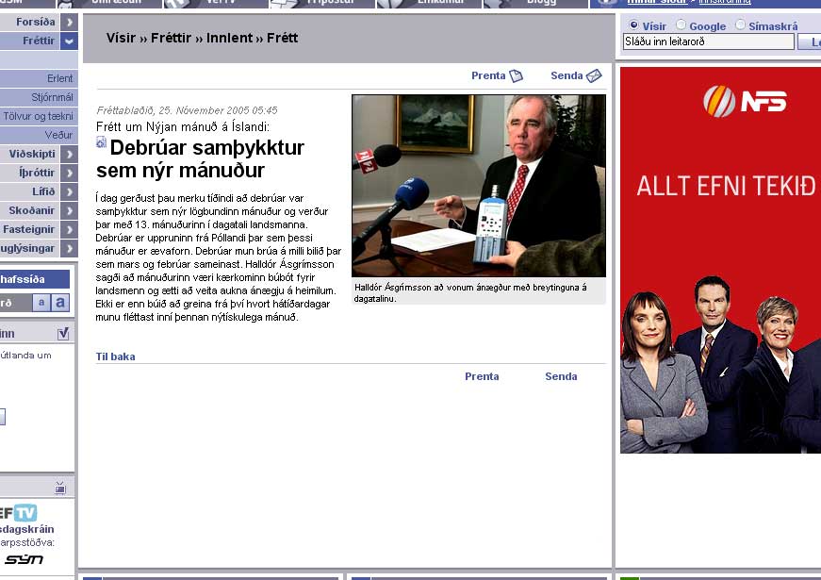
Task: Expand the Forsíða arrow in the sidebar
Action: [x=69, y=22]
